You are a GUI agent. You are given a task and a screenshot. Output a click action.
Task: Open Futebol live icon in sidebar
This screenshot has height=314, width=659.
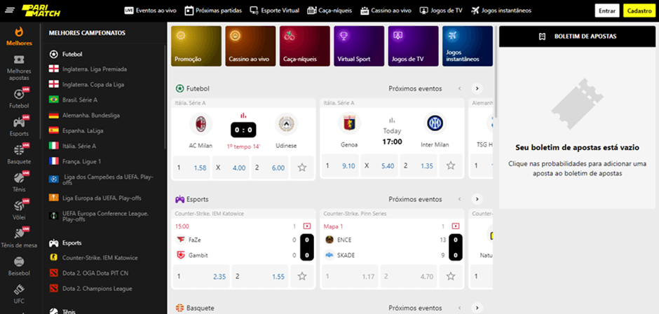tap(19, 96)
